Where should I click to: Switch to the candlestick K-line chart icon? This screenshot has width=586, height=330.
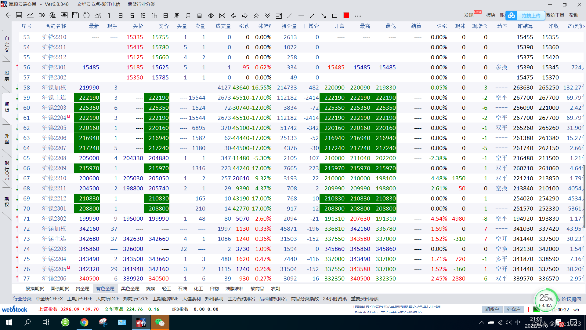[42, 15]
